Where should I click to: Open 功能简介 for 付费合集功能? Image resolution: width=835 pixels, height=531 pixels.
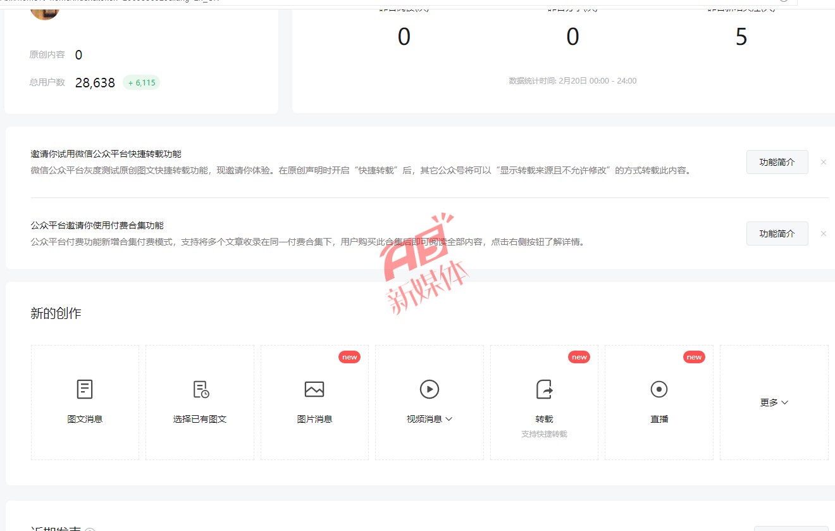pyautogui.click(x=777, y=234)
